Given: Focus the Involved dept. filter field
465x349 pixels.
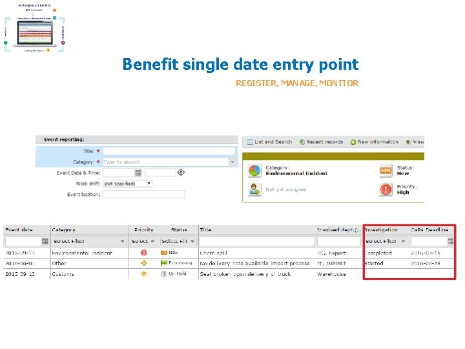Looking at the screenshot, I should click(338, 241).
